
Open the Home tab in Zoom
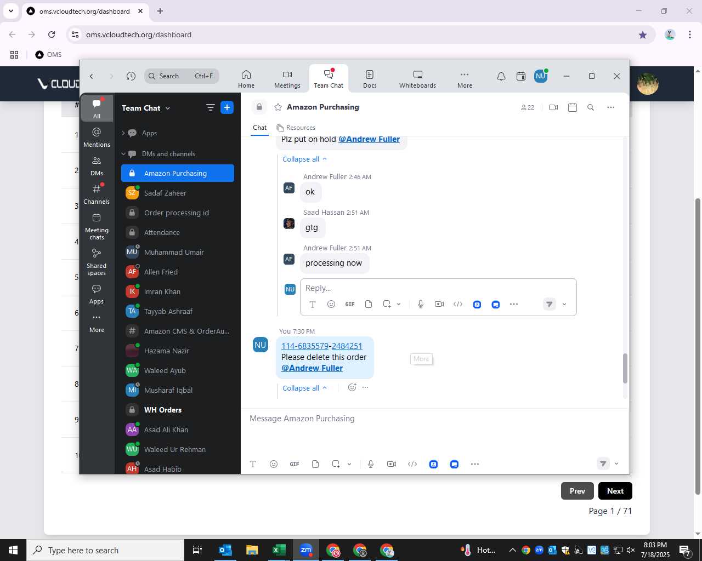pos(246,79)
